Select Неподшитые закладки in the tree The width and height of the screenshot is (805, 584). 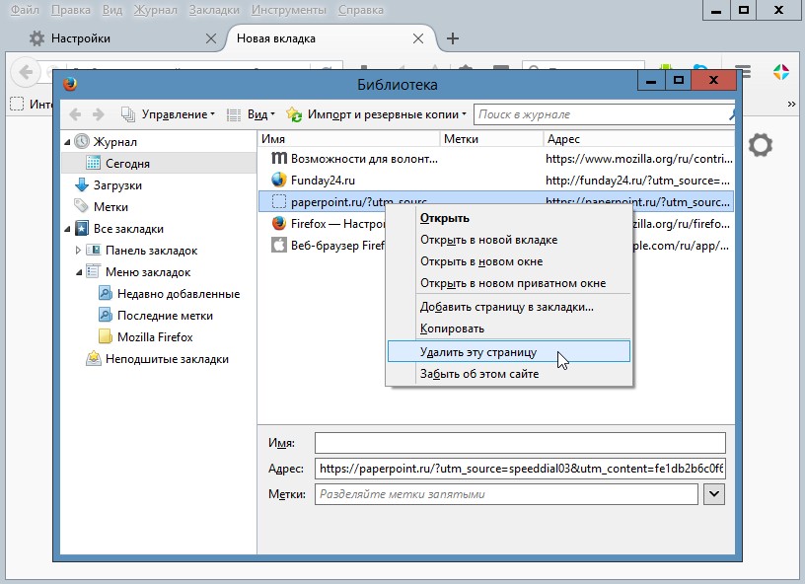167,359
